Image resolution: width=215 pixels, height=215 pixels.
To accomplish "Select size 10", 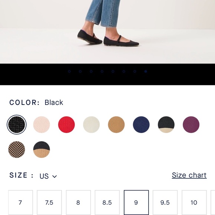I will [194, 202].
